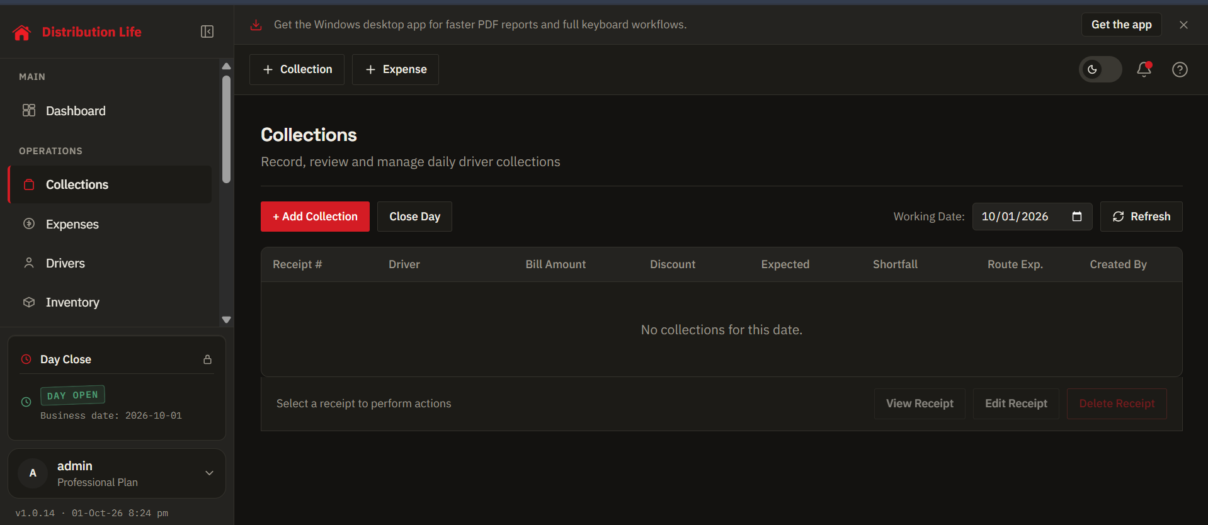The width and height of the screenshot is (1208, 525).
Task: Click the sidebar scrollbar down arrow
Action: tap(227, 320)
